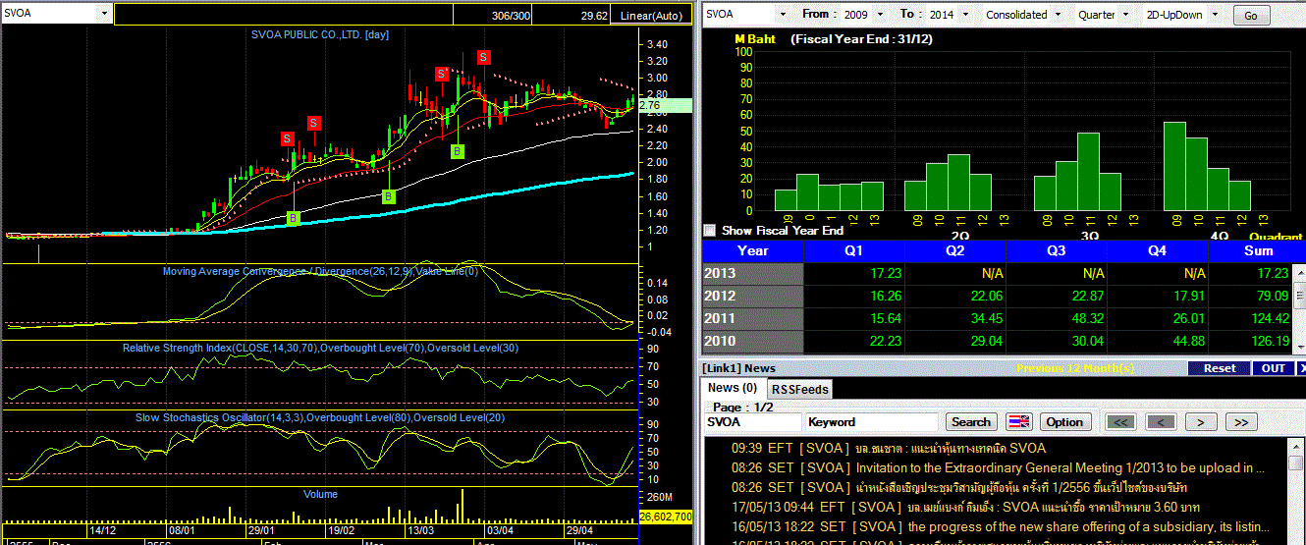Click the highest red S sell marker
The height and width of the screenshot is (545, 1306).
pos(483,57)
